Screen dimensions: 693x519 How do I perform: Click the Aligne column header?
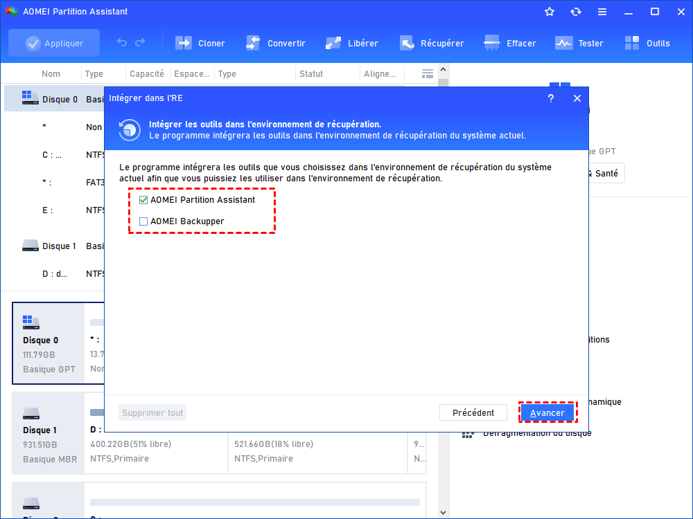tap(380, 74)
